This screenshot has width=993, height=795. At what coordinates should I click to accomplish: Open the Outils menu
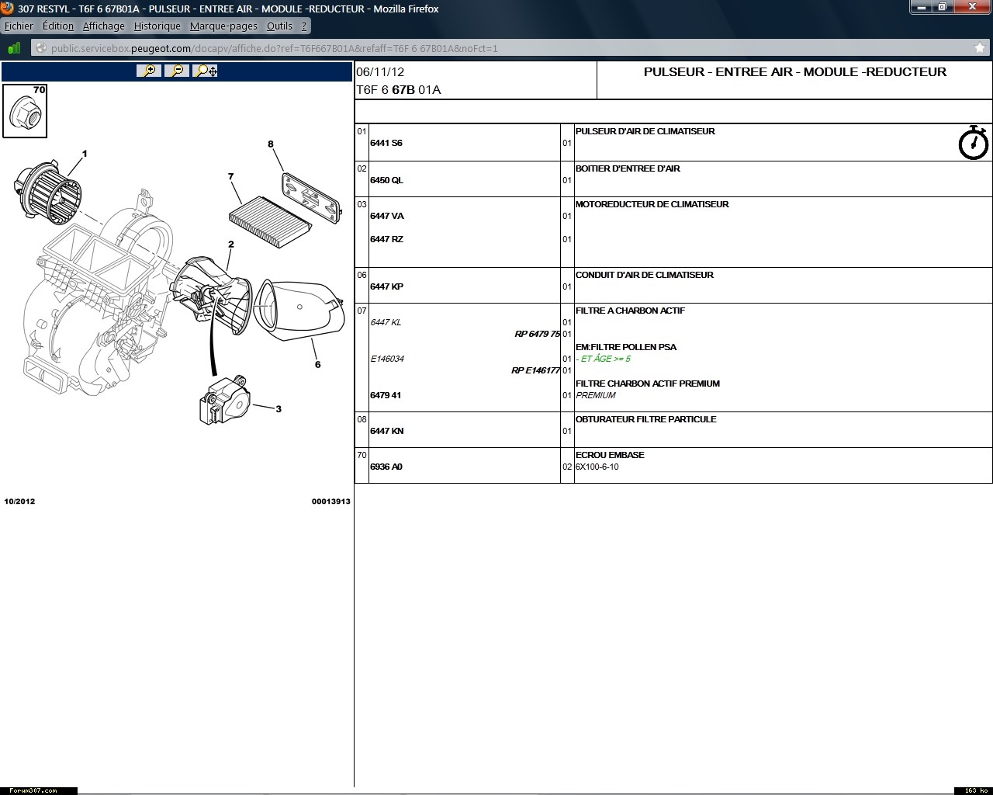(279, 26)
